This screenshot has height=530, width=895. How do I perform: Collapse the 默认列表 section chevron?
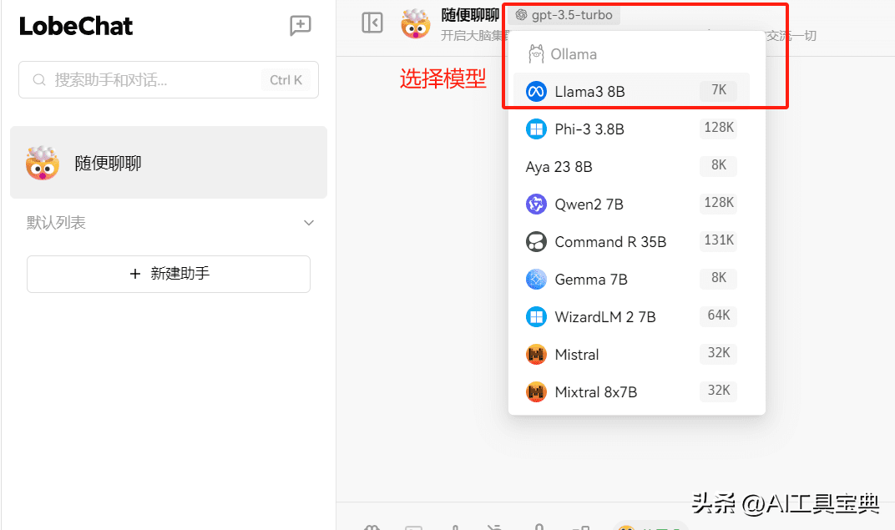pyautogui.click(x=309, y=223)
